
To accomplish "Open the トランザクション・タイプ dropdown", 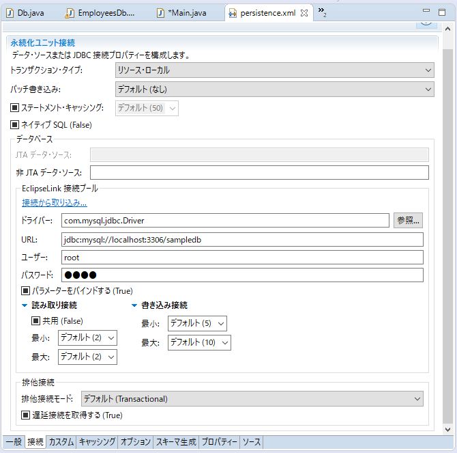I will coord(274,70).
